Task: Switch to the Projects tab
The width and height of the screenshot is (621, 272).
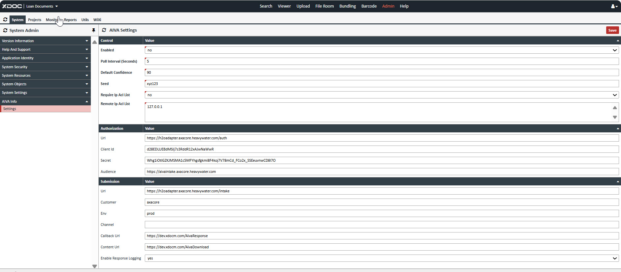Action: tap(35, 20)
